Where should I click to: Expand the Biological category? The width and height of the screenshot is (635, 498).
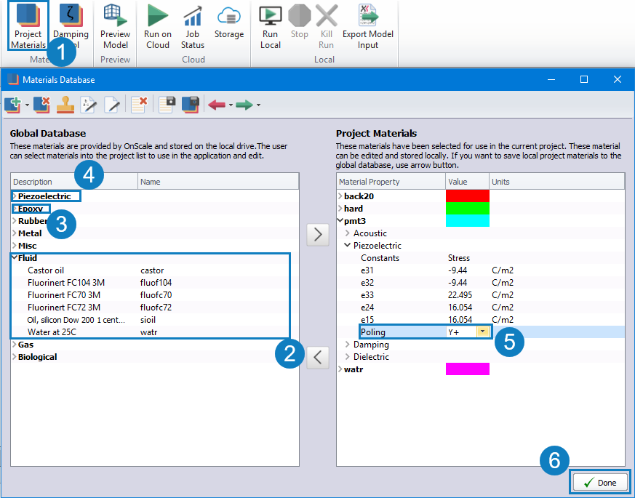click(x=15, y=357)
